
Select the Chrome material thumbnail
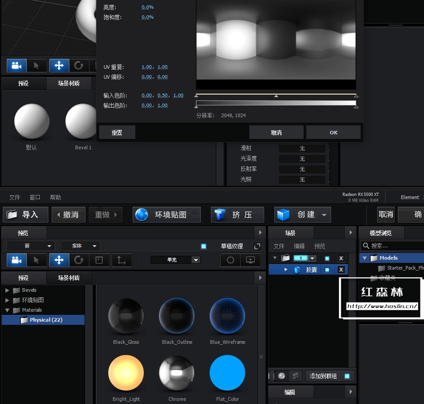point(176,372)
